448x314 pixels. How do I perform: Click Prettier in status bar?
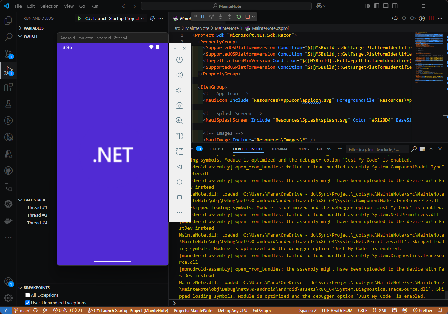[423, 311]
